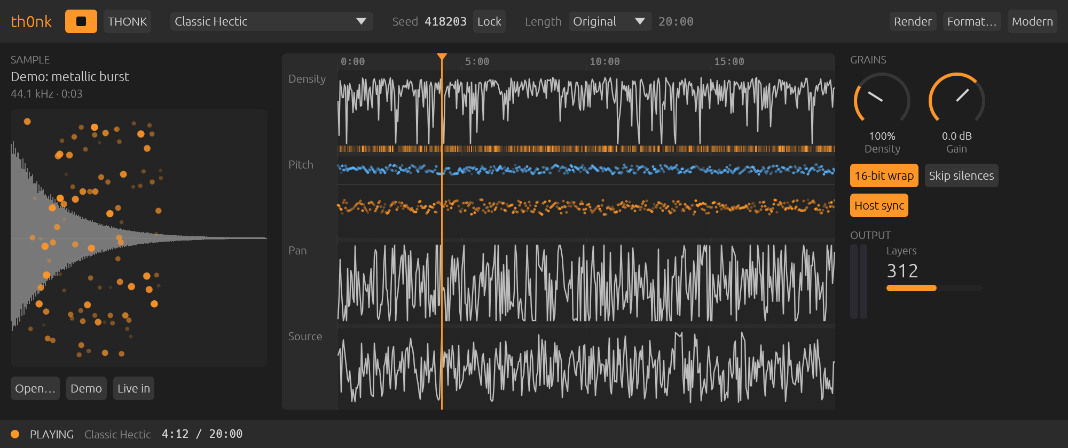Click the output level meter
Screen dimensions: 1068x448
pos(859,282)
